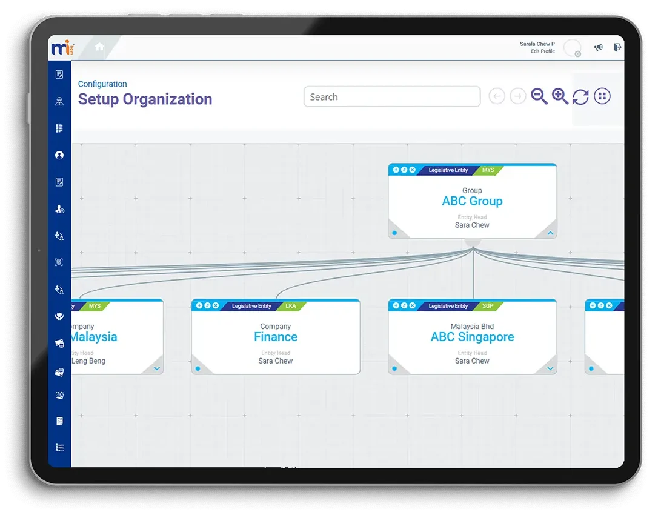Expand the ABC Singapore card
This screenshot has width=658, height=515.
(550, 368)
